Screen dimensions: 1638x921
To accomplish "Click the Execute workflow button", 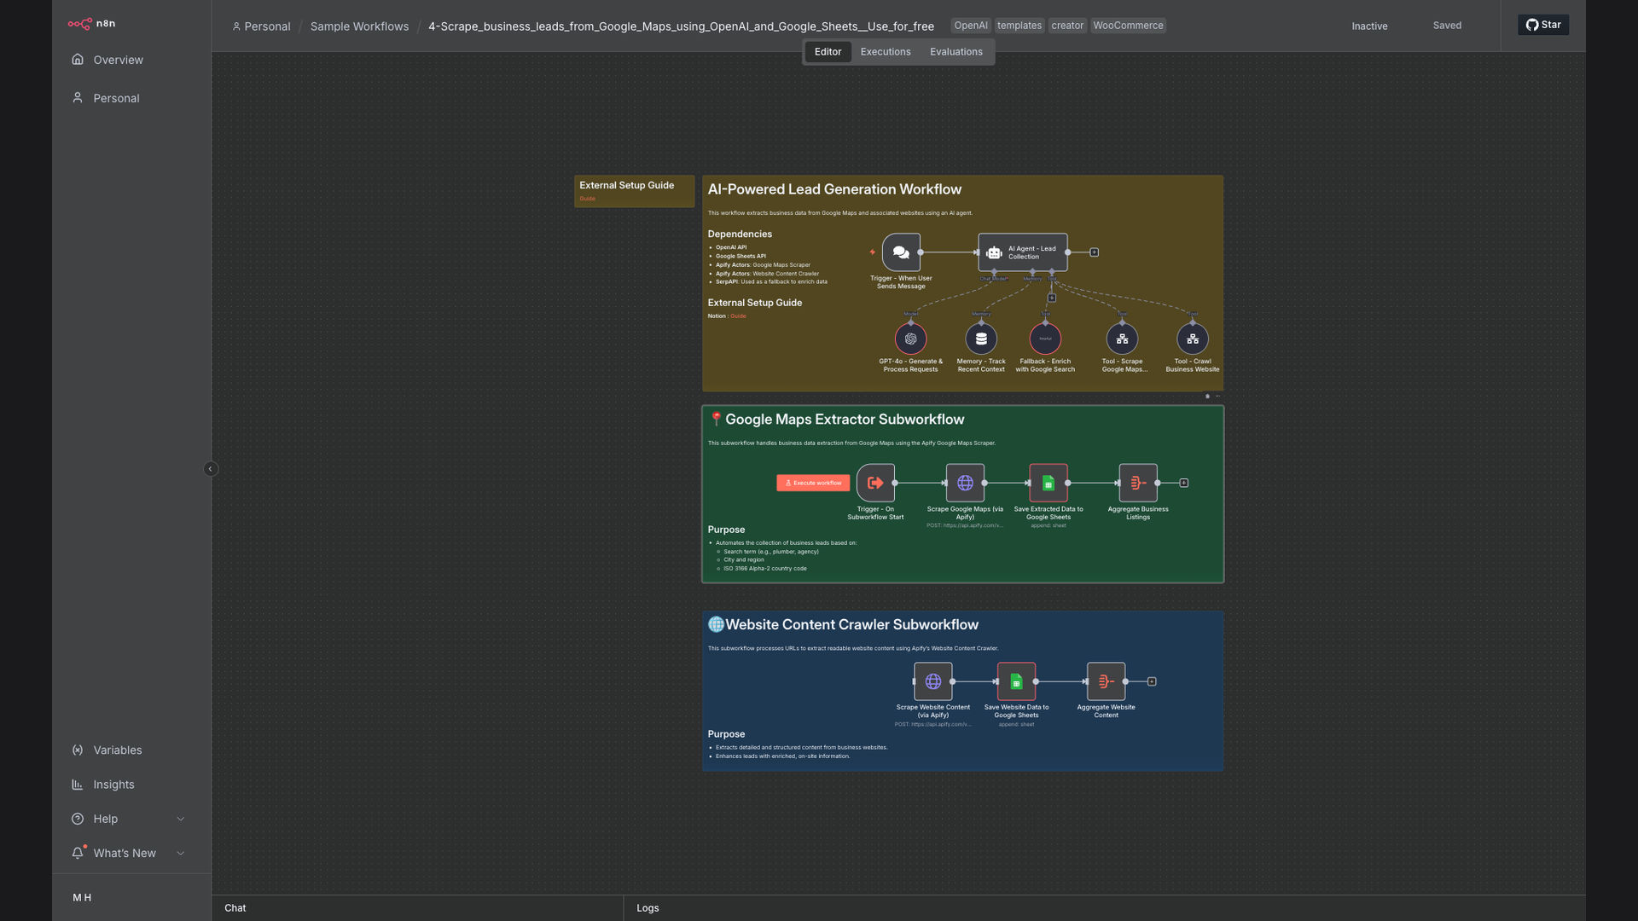I will coord(813,483).
